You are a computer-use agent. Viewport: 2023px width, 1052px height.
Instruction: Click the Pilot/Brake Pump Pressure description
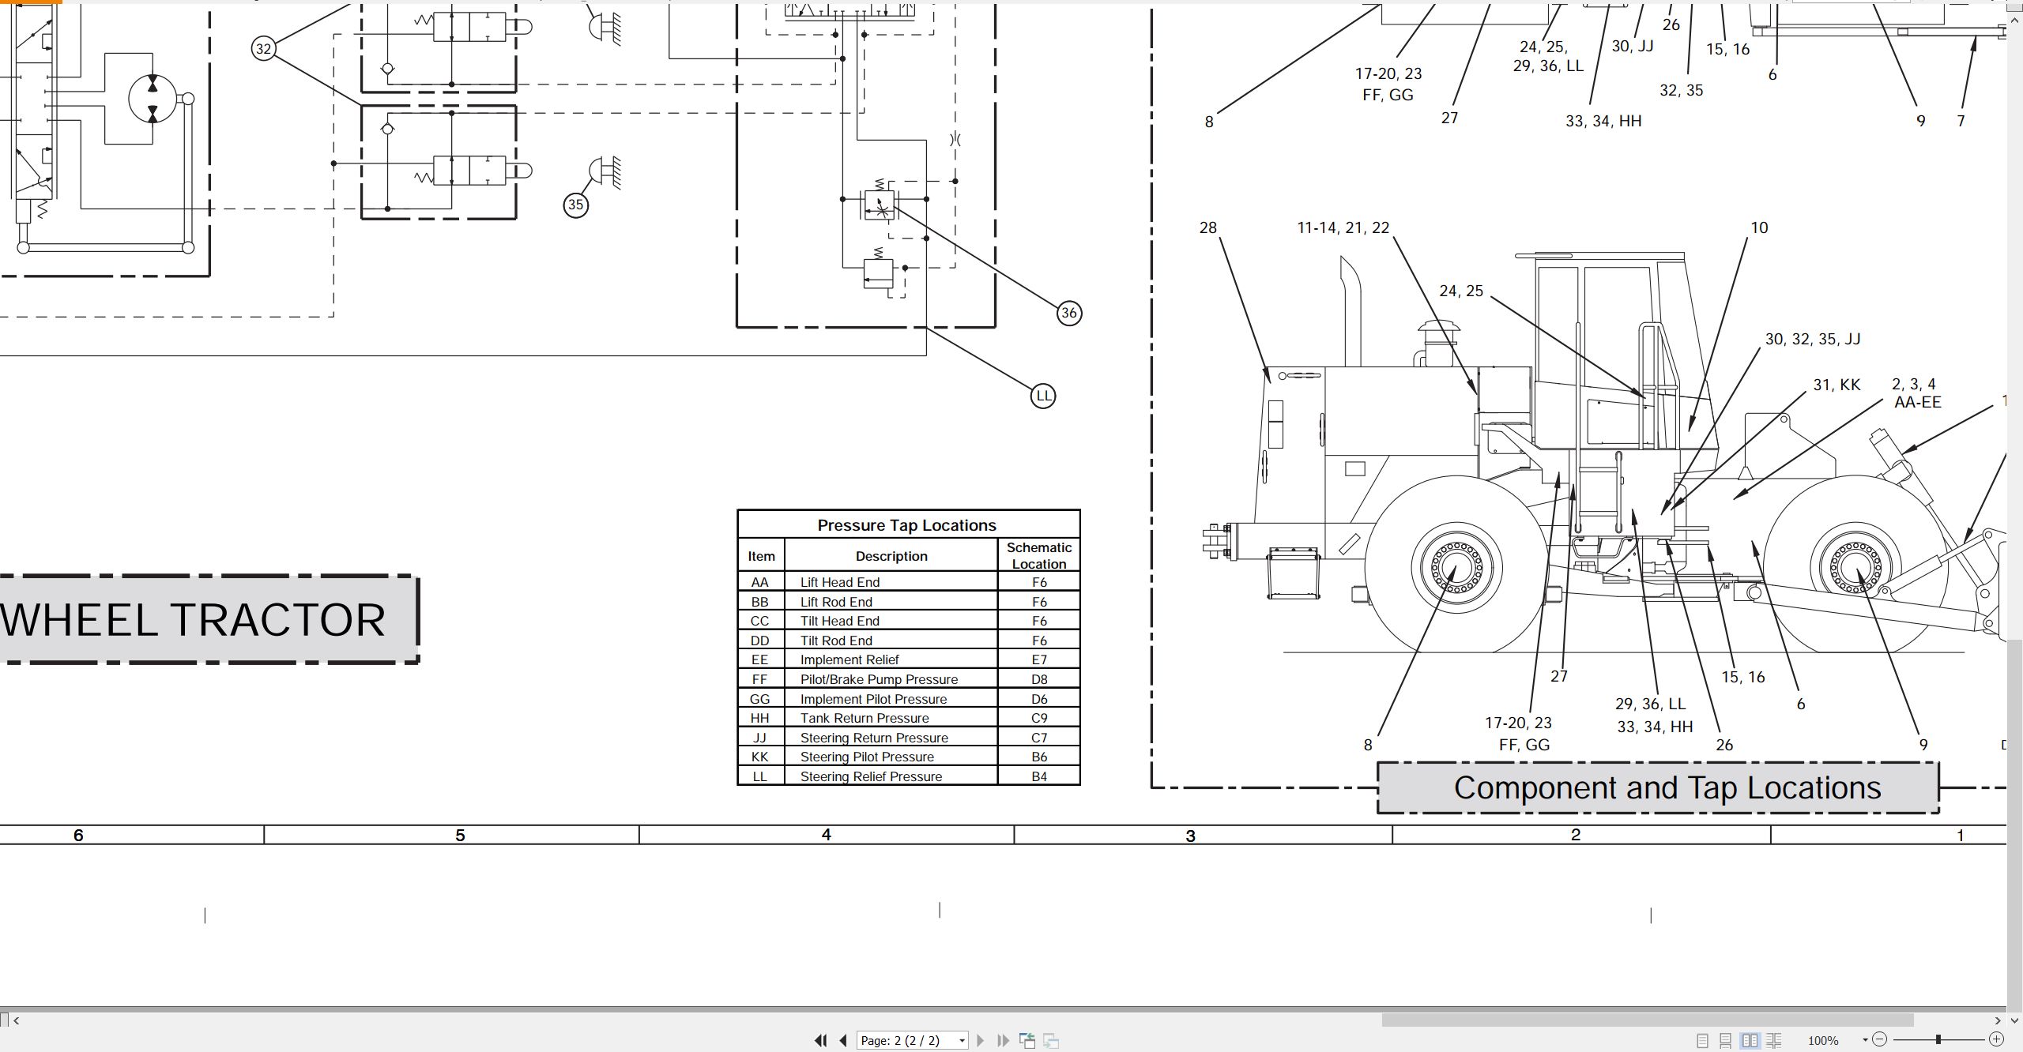[879, 679]
